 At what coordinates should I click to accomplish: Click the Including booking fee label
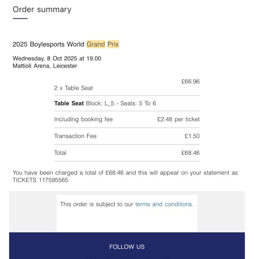(x=83, y=119)
